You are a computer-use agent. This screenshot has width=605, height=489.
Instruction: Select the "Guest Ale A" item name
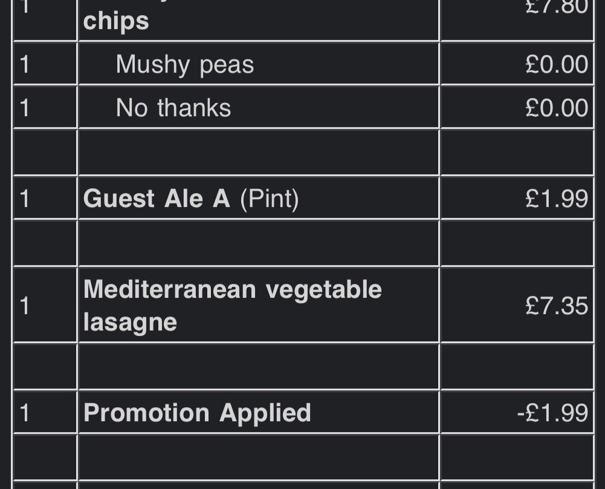tap(157, 198)
